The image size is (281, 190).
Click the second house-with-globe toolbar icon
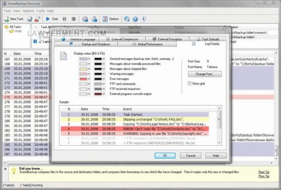click(94, 19)
